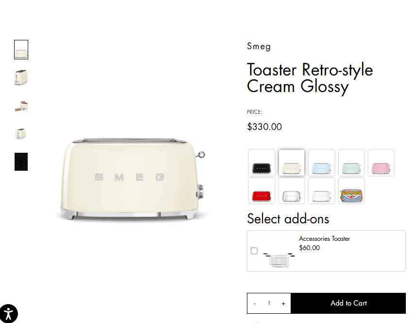Viewport: 418px width, 323px height.
Task: Select the chrome toaster color option
Action: coord(292,191)
